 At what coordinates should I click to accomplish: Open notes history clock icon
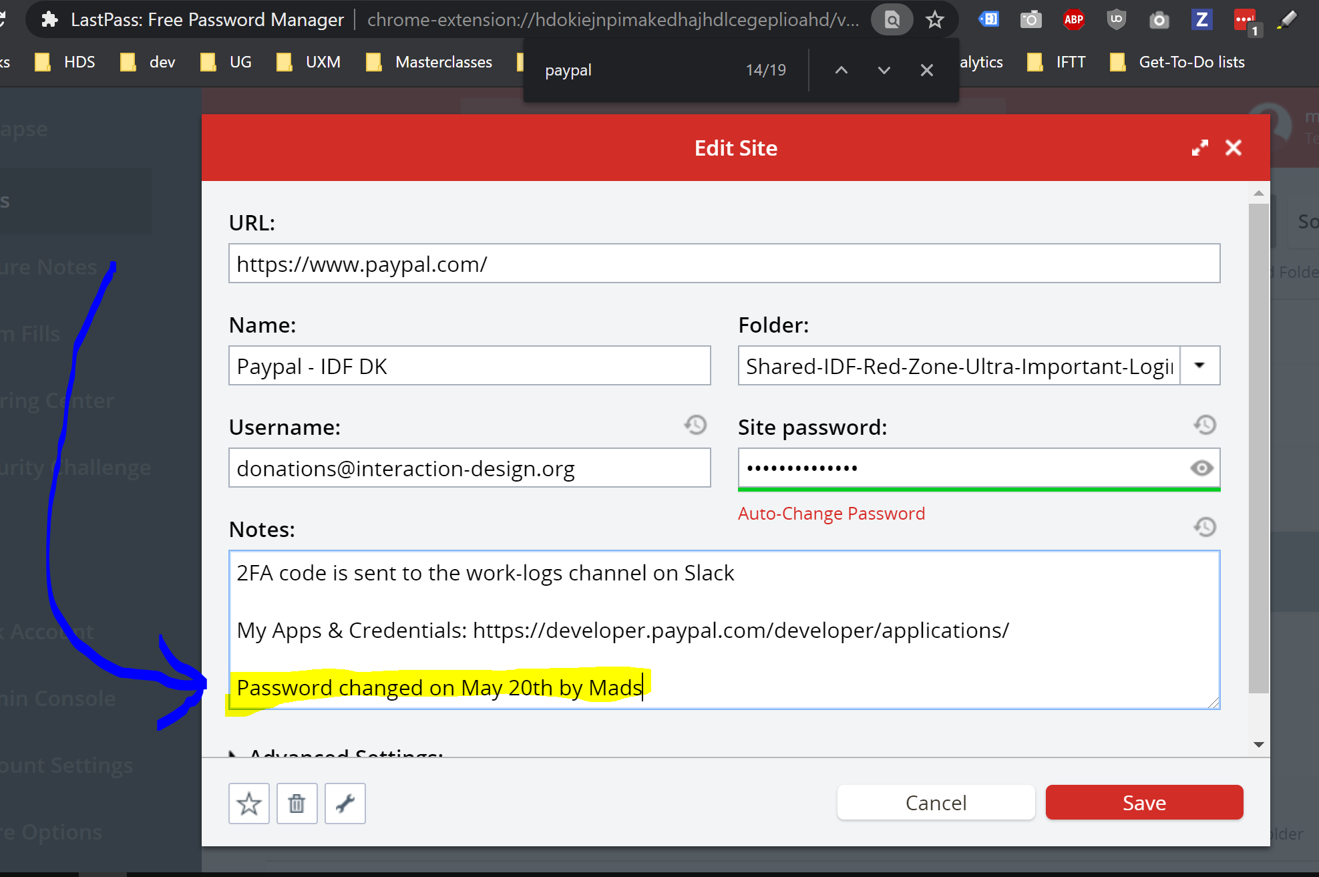[1205, 527]
